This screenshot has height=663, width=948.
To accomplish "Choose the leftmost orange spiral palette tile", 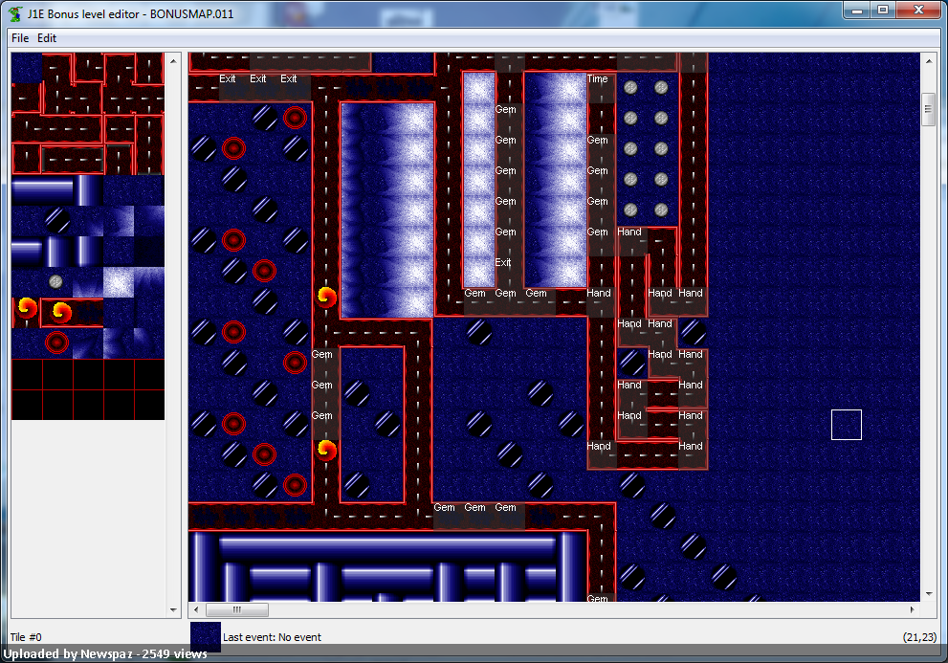I will click(27, 311).
